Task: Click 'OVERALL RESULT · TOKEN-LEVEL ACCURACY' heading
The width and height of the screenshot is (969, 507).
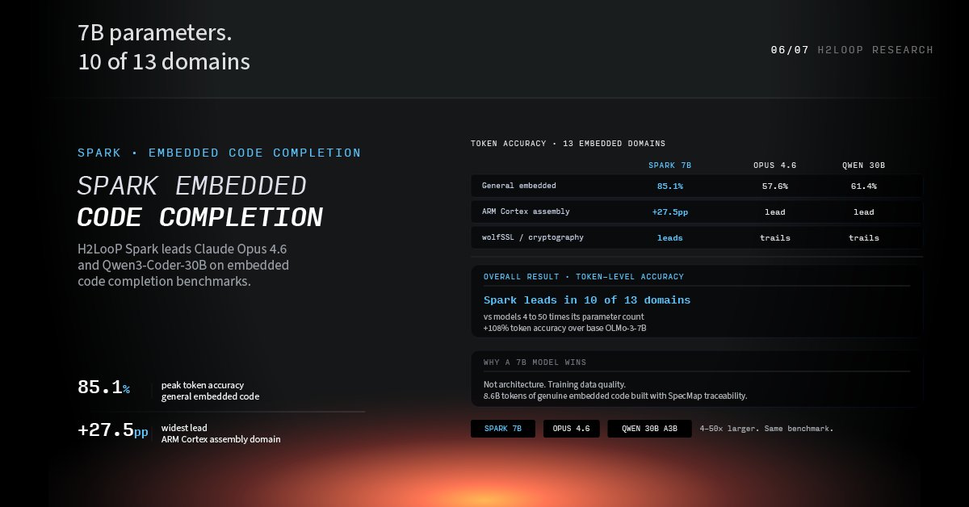Action: [584, 277]
